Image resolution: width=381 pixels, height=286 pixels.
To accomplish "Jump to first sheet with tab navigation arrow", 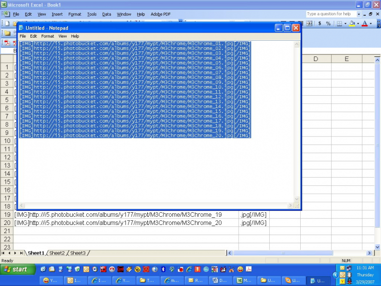I will coord(3,253).
